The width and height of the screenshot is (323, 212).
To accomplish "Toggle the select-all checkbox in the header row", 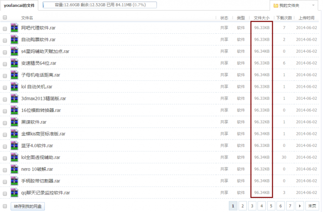I will (5, 18).
